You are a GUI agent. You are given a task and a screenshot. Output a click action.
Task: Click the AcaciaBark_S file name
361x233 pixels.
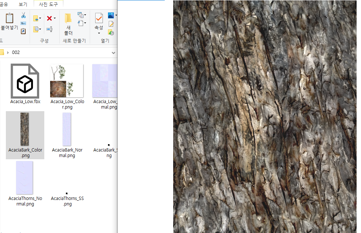pos(105,153)
